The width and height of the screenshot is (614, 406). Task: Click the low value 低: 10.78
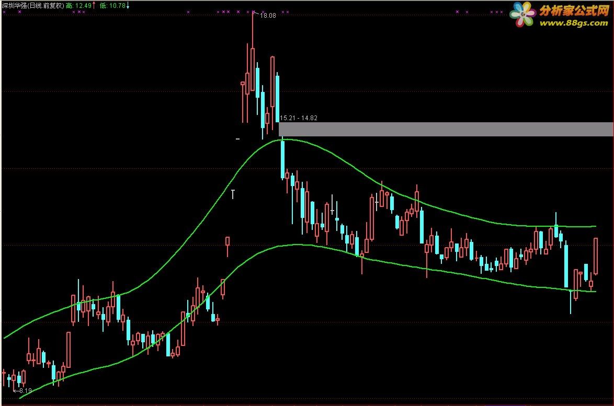(112, 5)
